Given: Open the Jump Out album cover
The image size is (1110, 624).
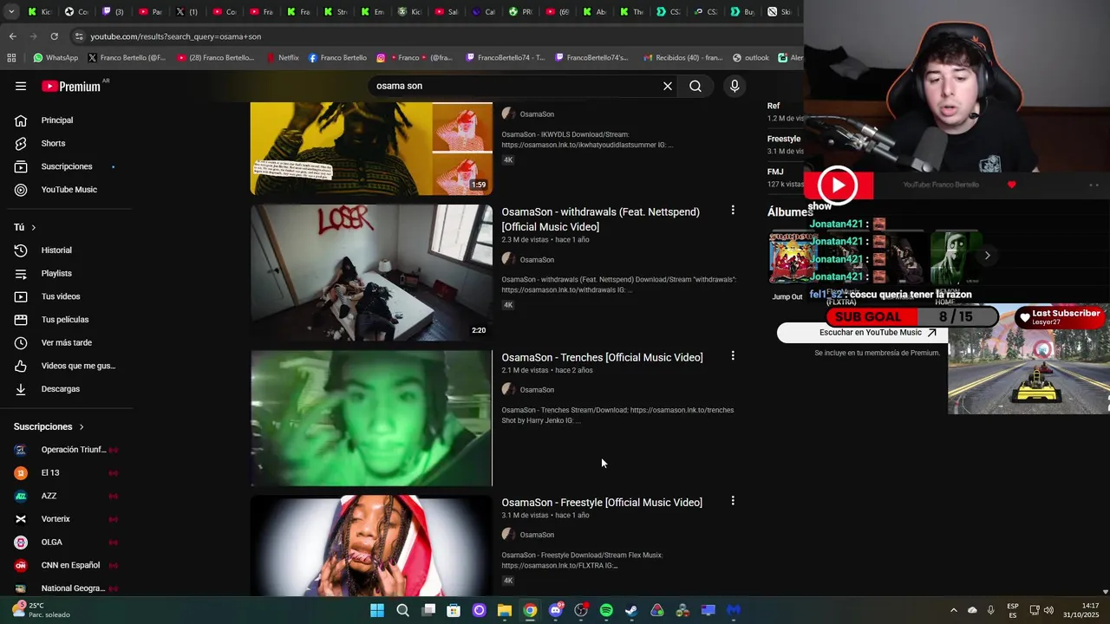Looking at the screenshot, I should point(792,257).
